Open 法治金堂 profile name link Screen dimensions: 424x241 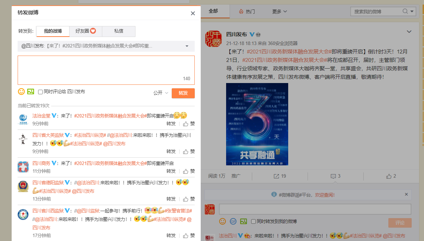coord(41,115)
